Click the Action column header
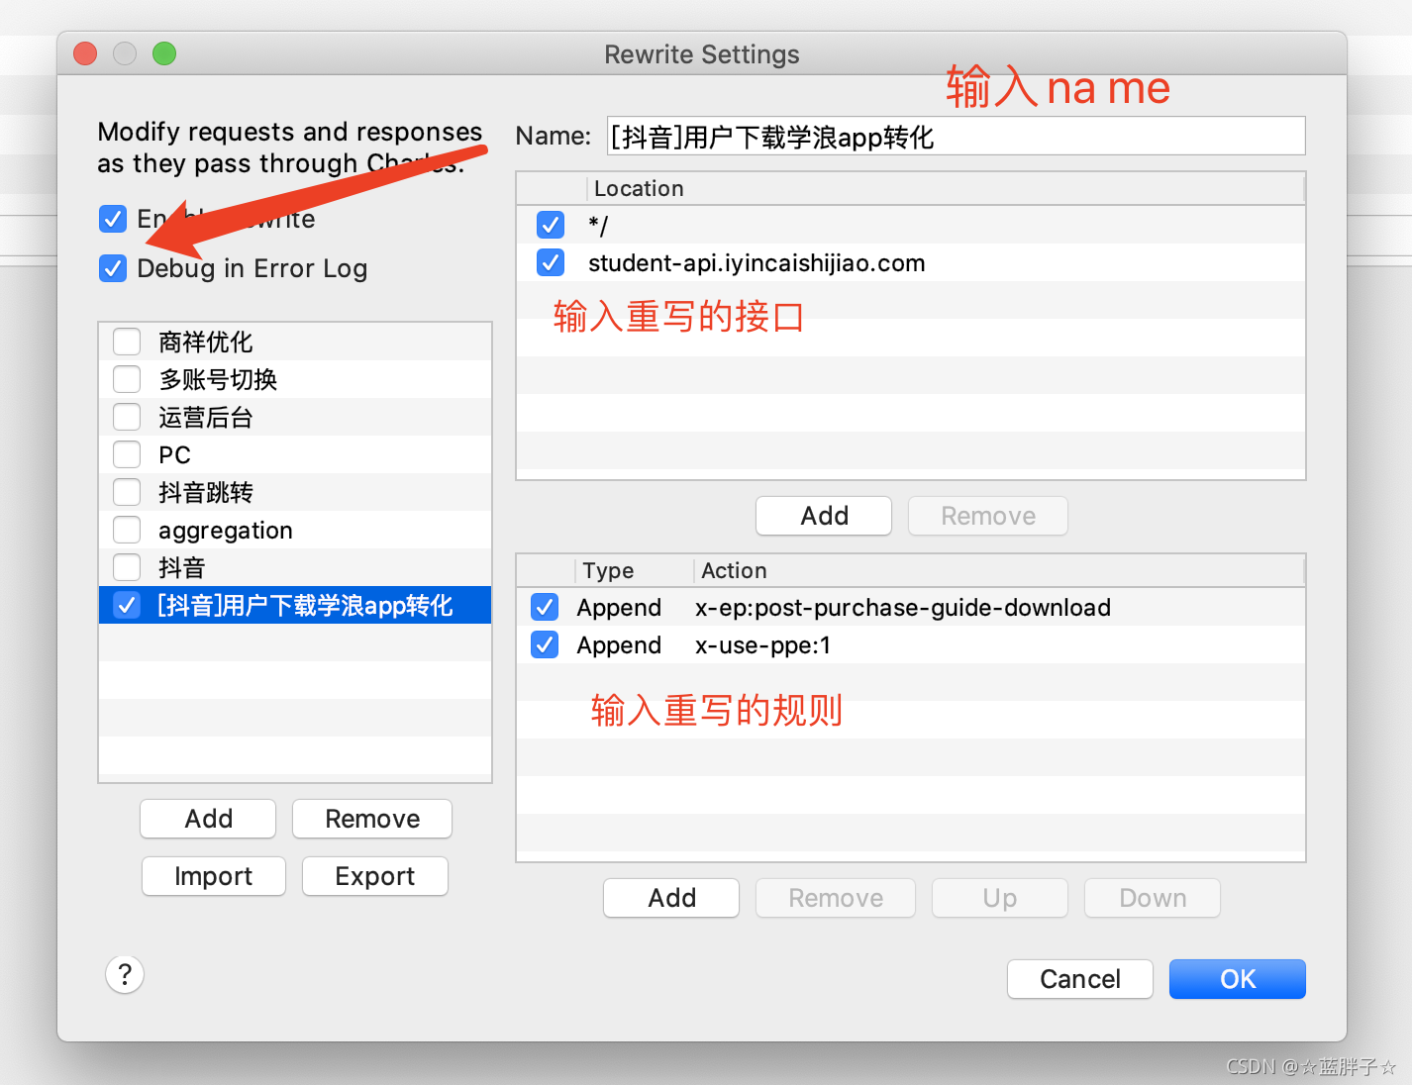Viewport: 1412px width, 1085px height. [998, 570]
